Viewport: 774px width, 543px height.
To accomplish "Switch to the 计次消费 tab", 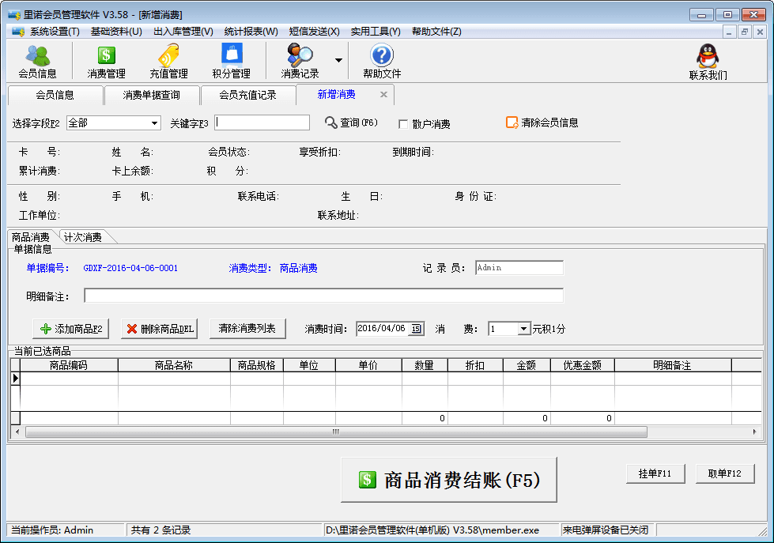I will (82, 236).
